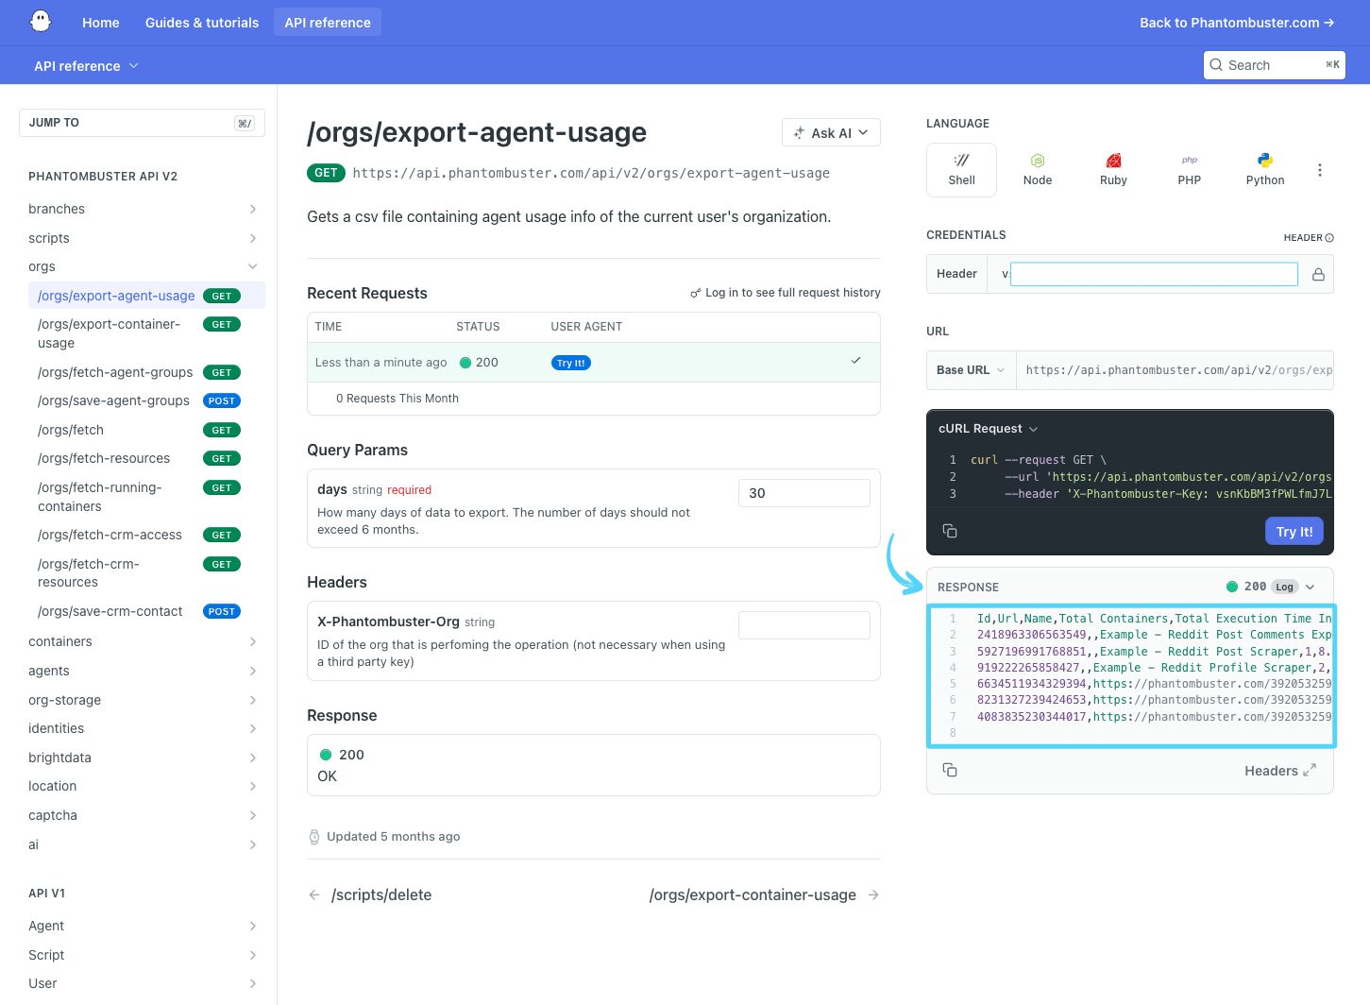The image size is (1370, 1005).
Task: Copy the response body
Action: (x=950, y=770)
